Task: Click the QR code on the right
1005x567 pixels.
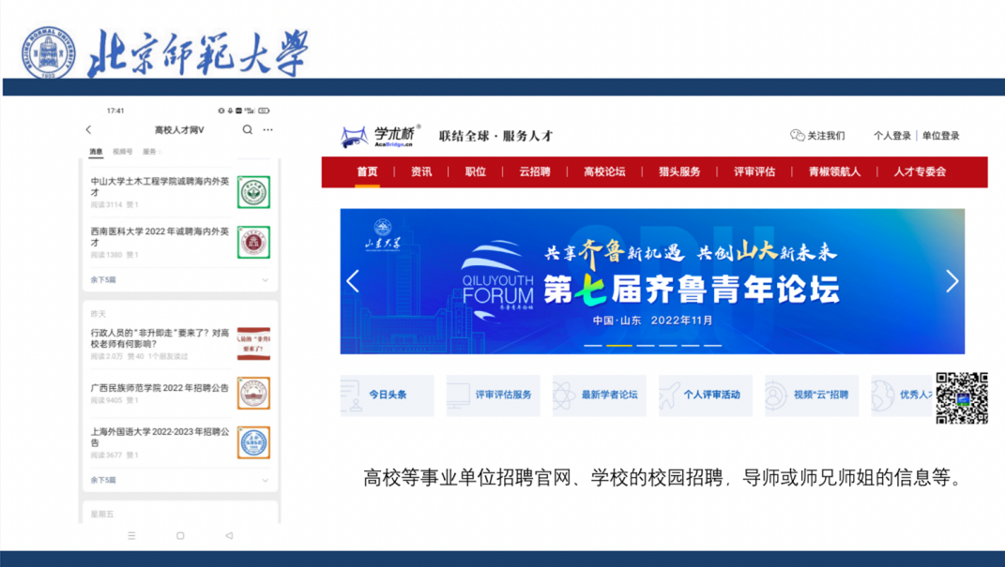Action: coord(962,398)
